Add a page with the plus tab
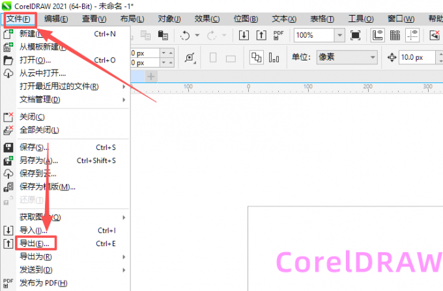The width and height of the screenshot is (443, 291). pyautogui.click(x=151, y=77)
